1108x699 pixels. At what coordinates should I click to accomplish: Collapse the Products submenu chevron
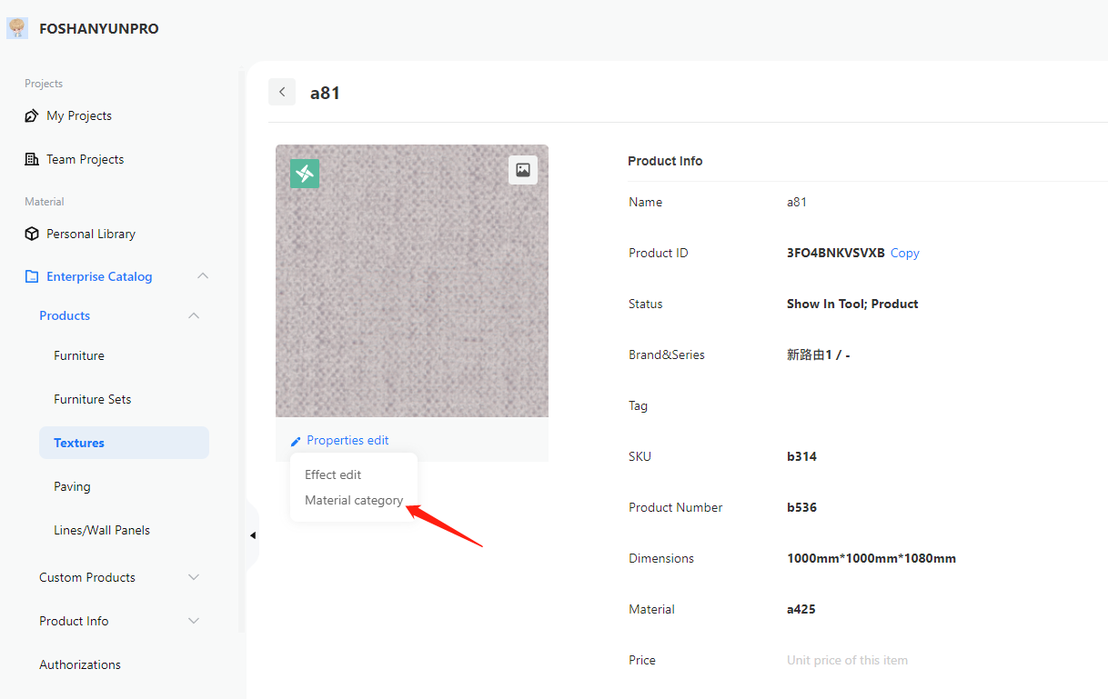[193, 315]
